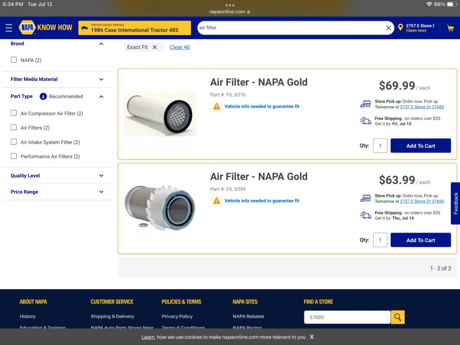The image size is (460, 345).
Task: Check Air Compressor Air Filter (2)
Action: click(x=14, y=113)
